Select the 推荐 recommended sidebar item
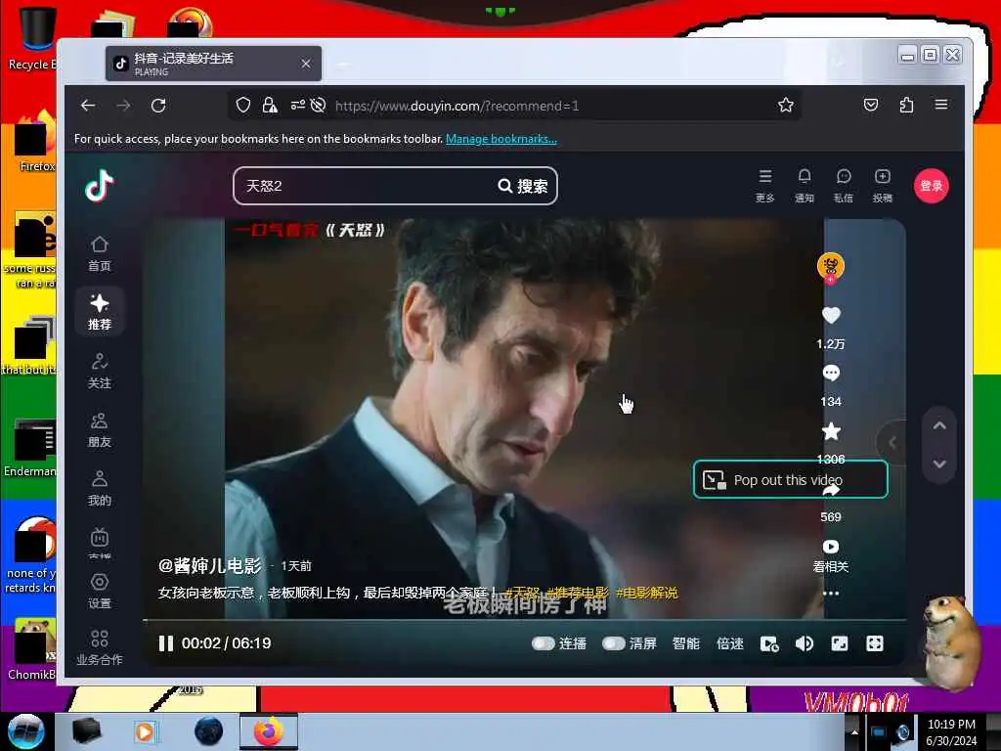The width and height of the screenshot is (1001, 751). (x=100, y=312)
